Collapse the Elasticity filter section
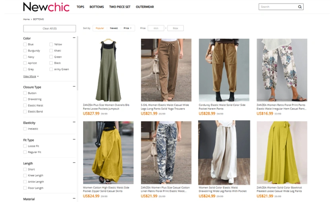The height and width of the screenshot is (202, 334). coord(74,122)
